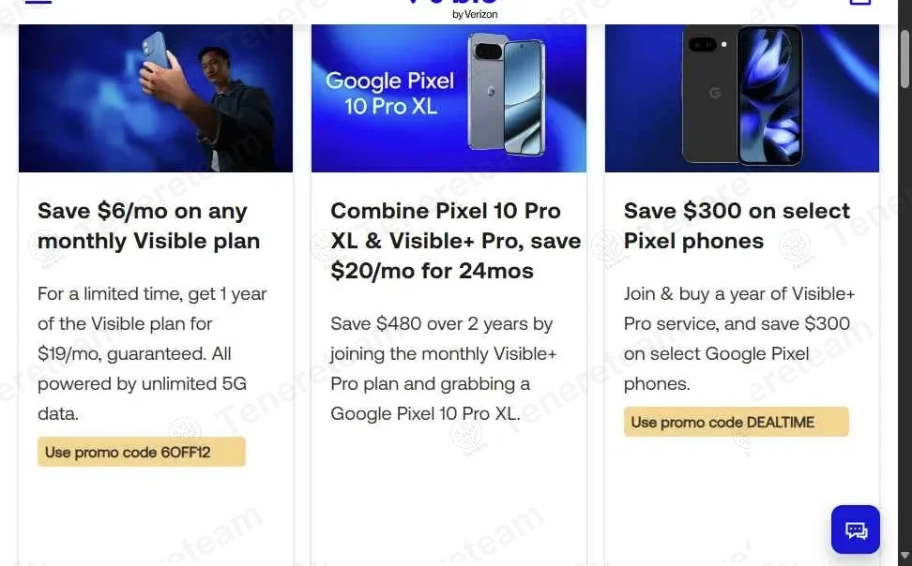Click the empty scrollbar track below the thumb
This screenshot has width=912, height=566.
coord(904,328)
